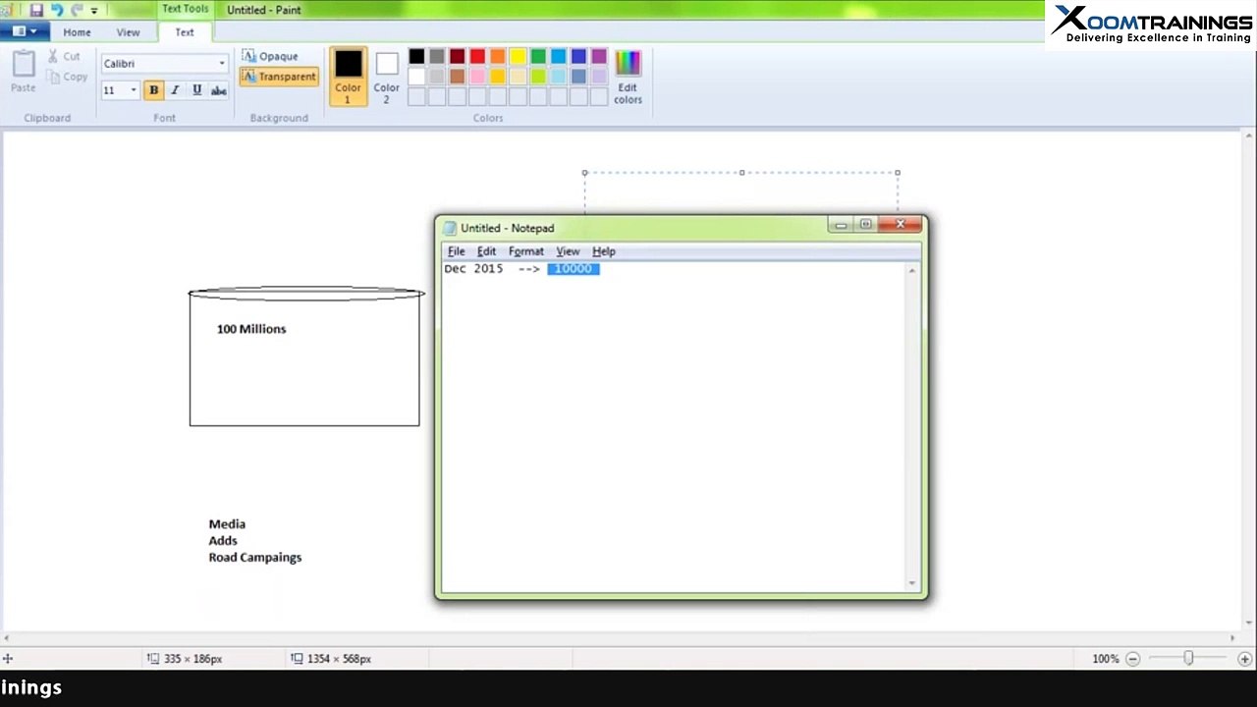Toggle Bold text formatting
This screenshot has height=707, width=1257.
(153, 90)
